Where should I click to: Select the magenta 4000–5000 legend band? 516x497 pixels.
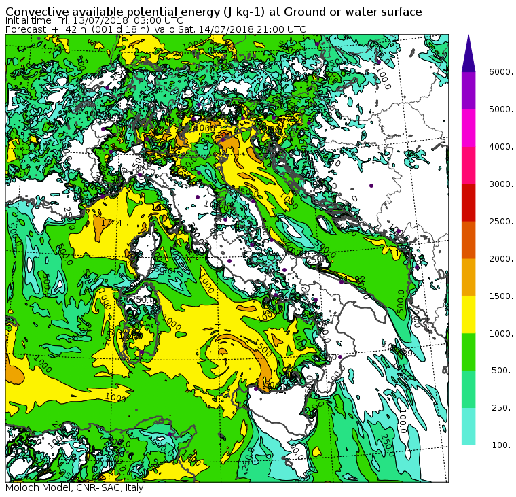[x=468, y=128]
